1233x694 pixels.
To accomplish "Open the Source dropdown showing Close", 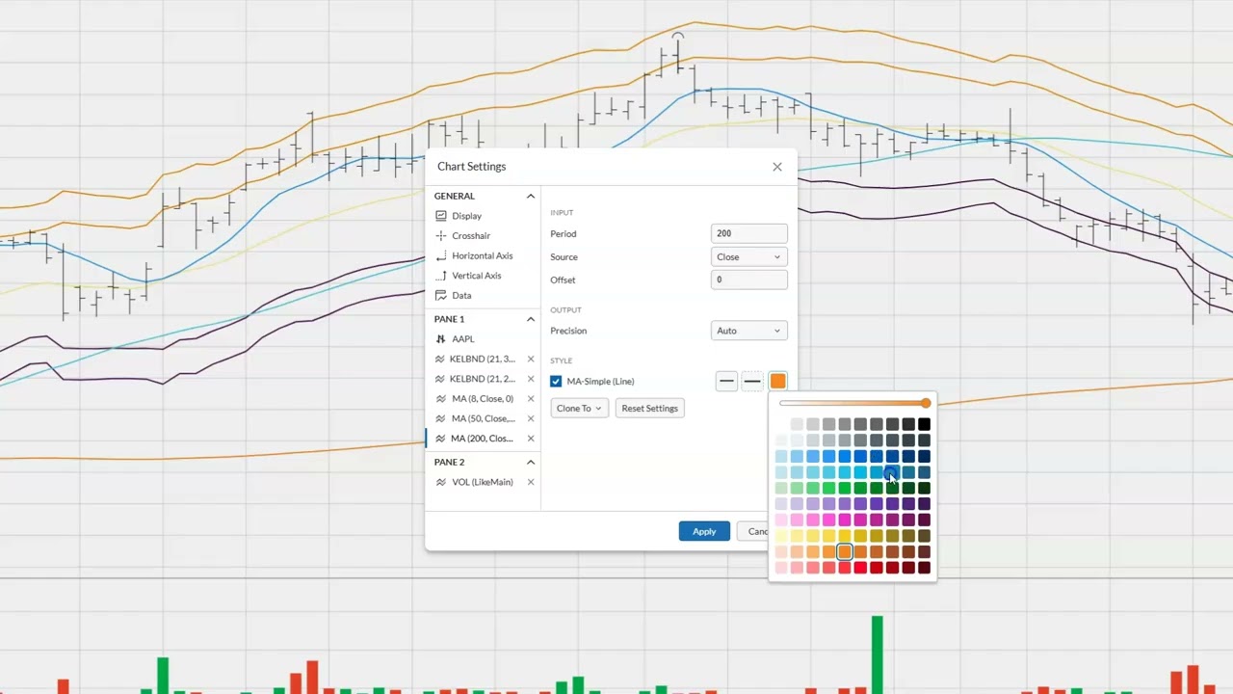I will 748,257.
